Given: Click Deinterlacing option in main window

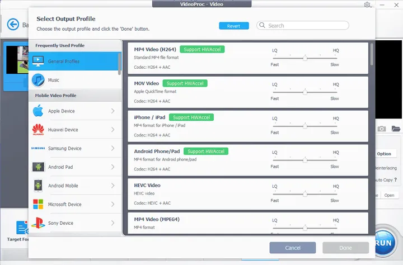Looking at the screenshot, I should (386, 168).
